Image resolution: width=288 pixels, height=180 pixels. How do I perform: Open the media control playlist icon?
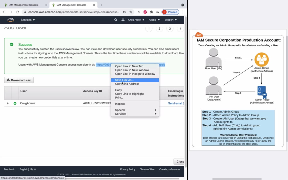(x=158, y=12)
